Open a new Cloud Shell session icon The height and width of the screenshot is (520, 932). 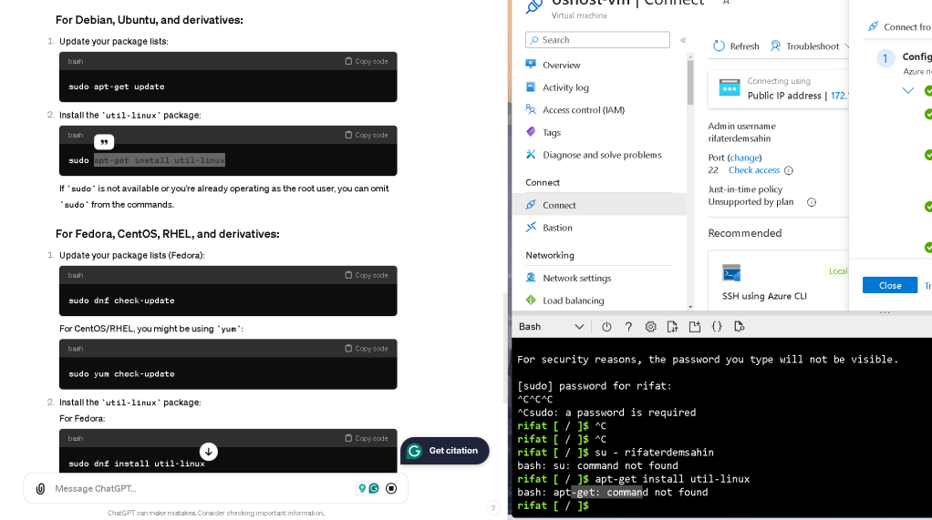click(x=694, y=327)
